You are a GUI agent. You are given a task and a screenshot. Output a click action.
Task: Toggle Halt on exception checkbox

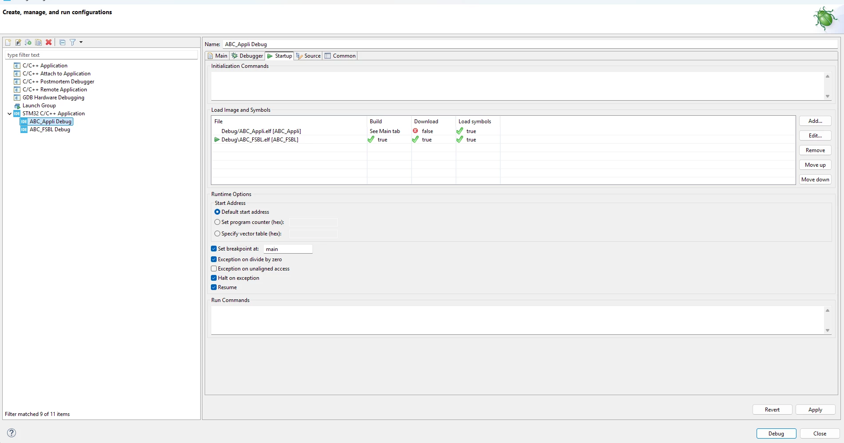click(214, 278)
